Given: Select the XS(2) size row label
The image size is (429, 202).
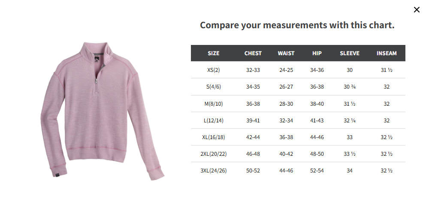Looking at the screenshot, I should pos(213,70).
